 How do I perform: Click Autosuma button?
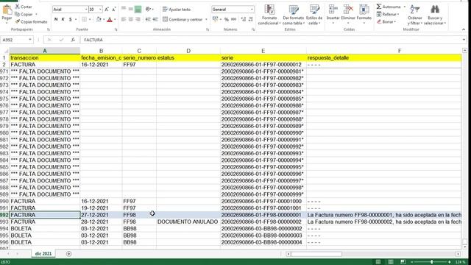point(389,7)
